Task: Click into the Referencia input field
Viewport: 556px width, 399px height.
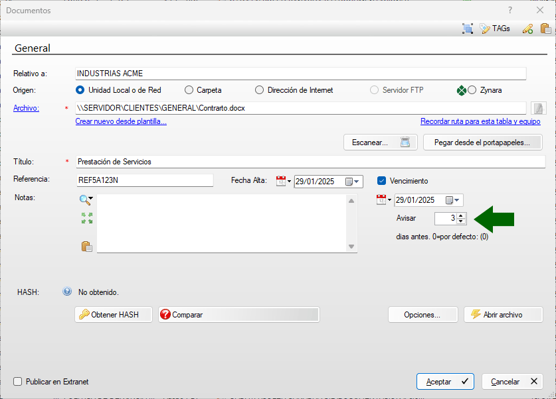Action: 144,180
